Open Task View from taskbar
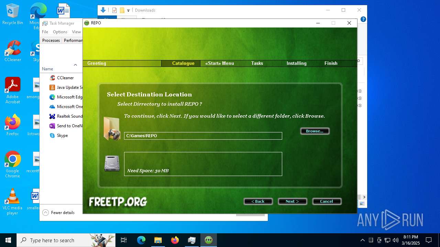The width and height of the screenshot is (440, 247). [124, 240]
